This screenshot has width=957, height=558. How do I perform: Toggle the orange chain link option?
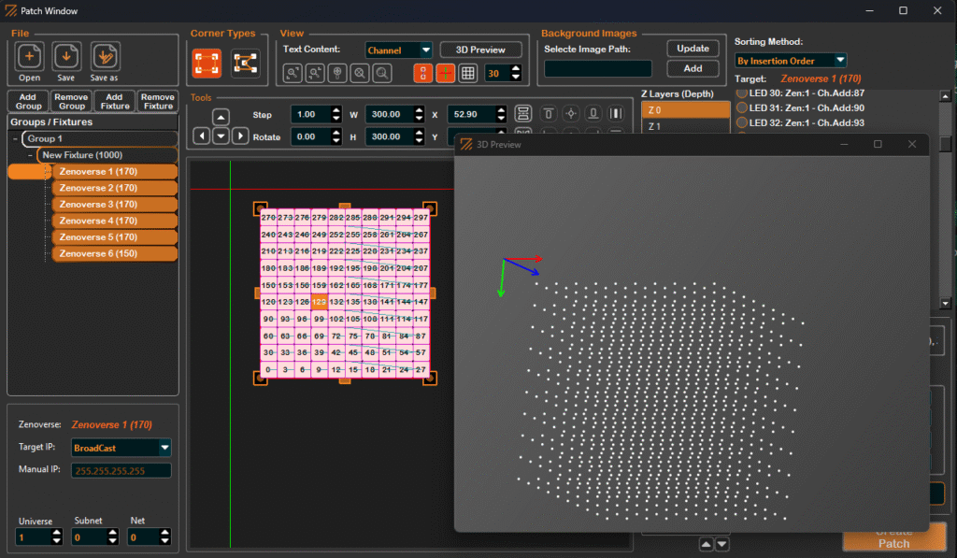[x=421, y=72]
